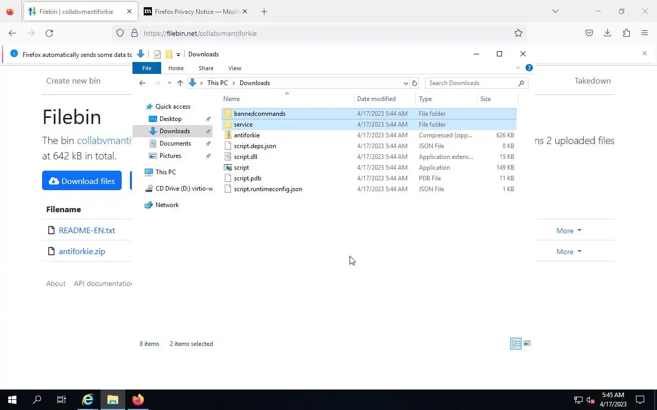This screenshot has height=410, width=657.
Task: Open the Home ribbon tab
Action: [176, 68]
